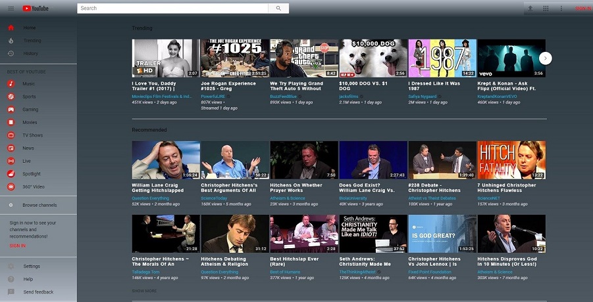
Task: Open Hitch Fatality video thumbnail
Action: click(511, 160)
